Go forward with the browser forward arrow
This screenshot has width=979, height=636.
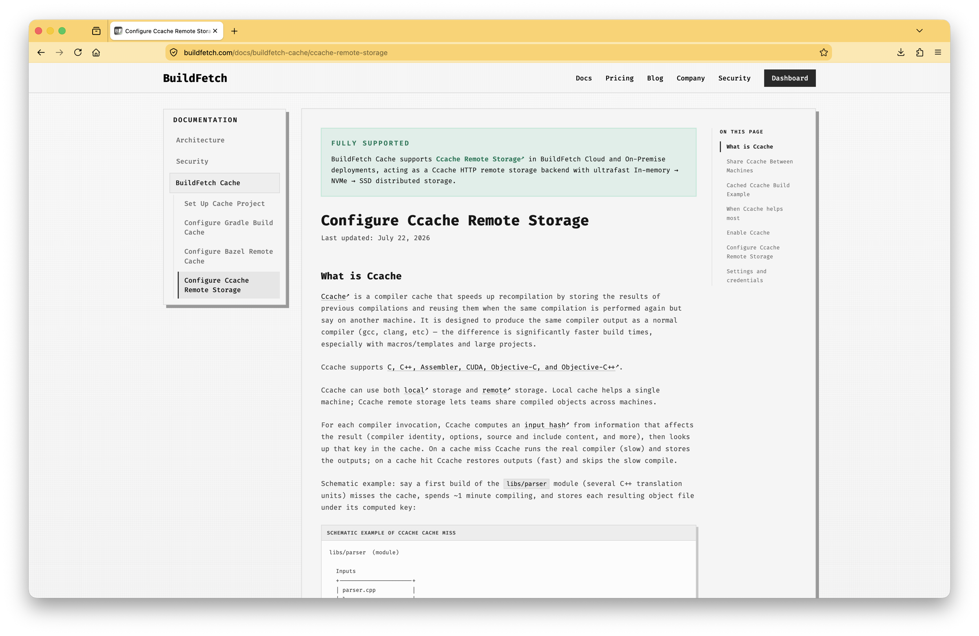point(59,52)
